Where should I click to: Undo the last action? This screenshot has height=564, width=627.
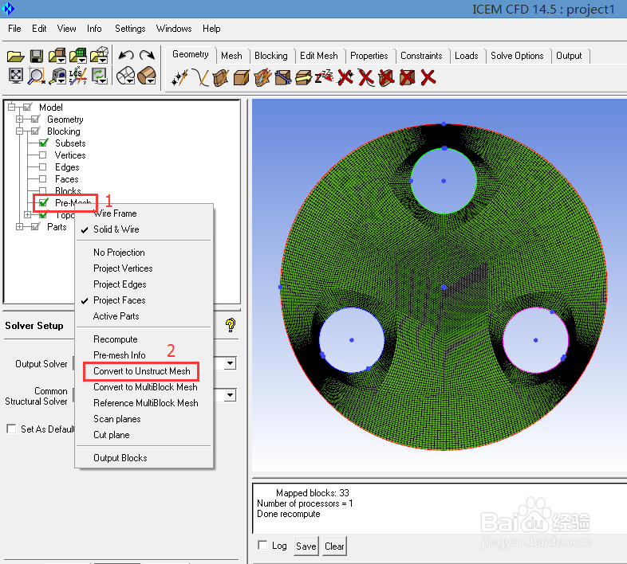pos(126,55)
